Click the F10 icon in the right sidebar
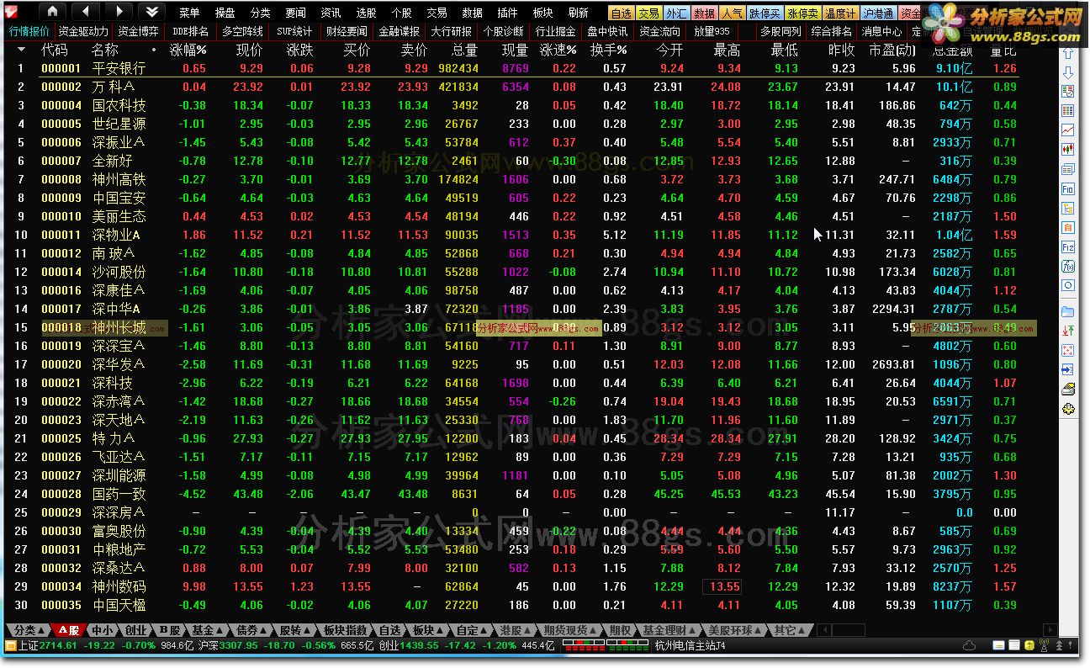 pos(1068,188)
